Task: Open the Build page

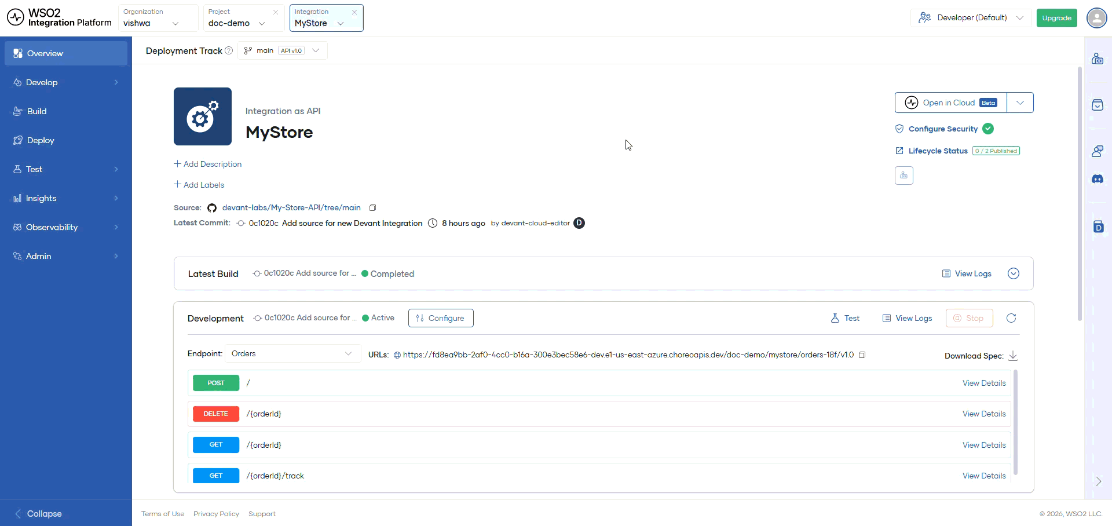Action: (x=66, y=111)
